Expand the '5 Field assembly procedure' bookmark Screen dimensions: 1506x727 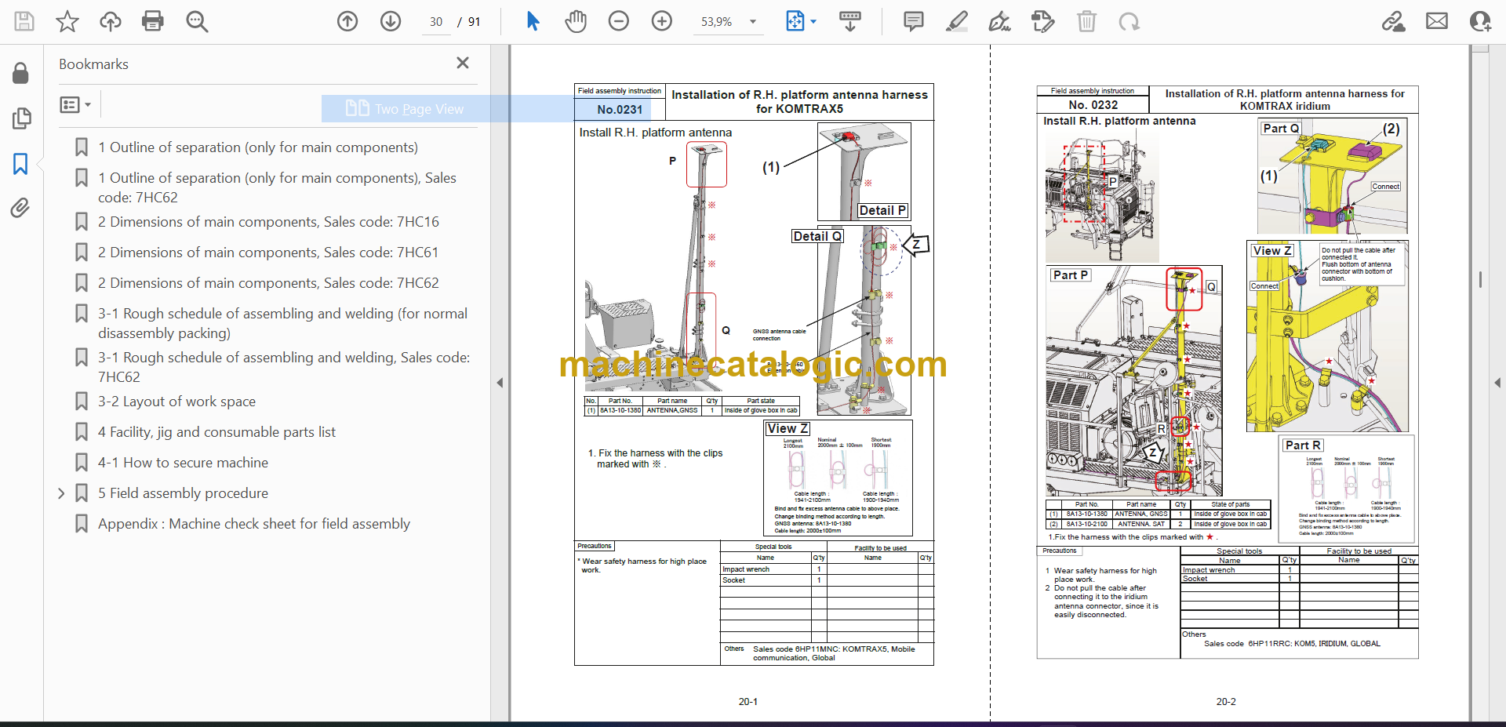coord(61,493)
